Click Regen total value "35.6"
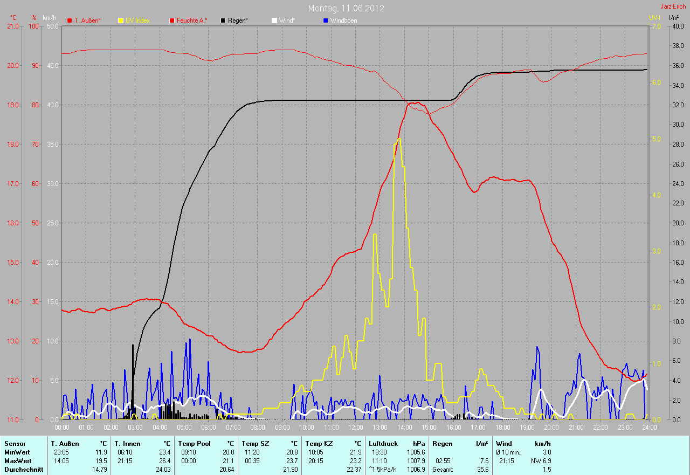The width and height of the screenshot is (690, 475). 483,470
